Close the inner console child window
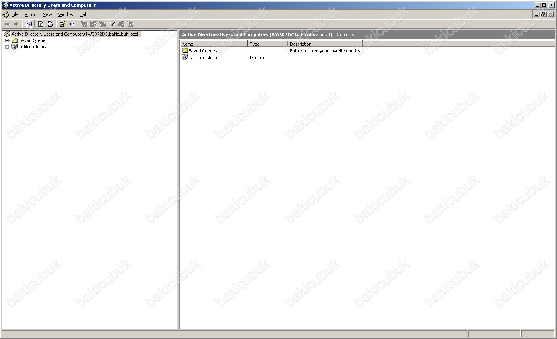This screenshot has width=557, height=339. (x=551, y=14)
